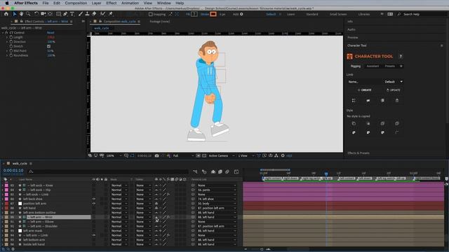Select the Rotation tool
449x252 pixels.
[36, 14]
